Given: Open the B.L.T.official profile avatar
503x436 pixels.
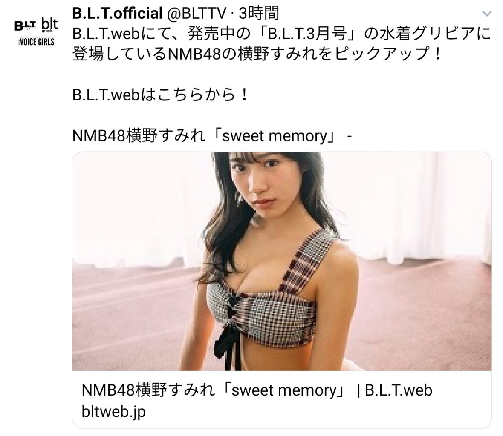Looking at the screenshot, I should pyautogui.click(x=36, y=32).
